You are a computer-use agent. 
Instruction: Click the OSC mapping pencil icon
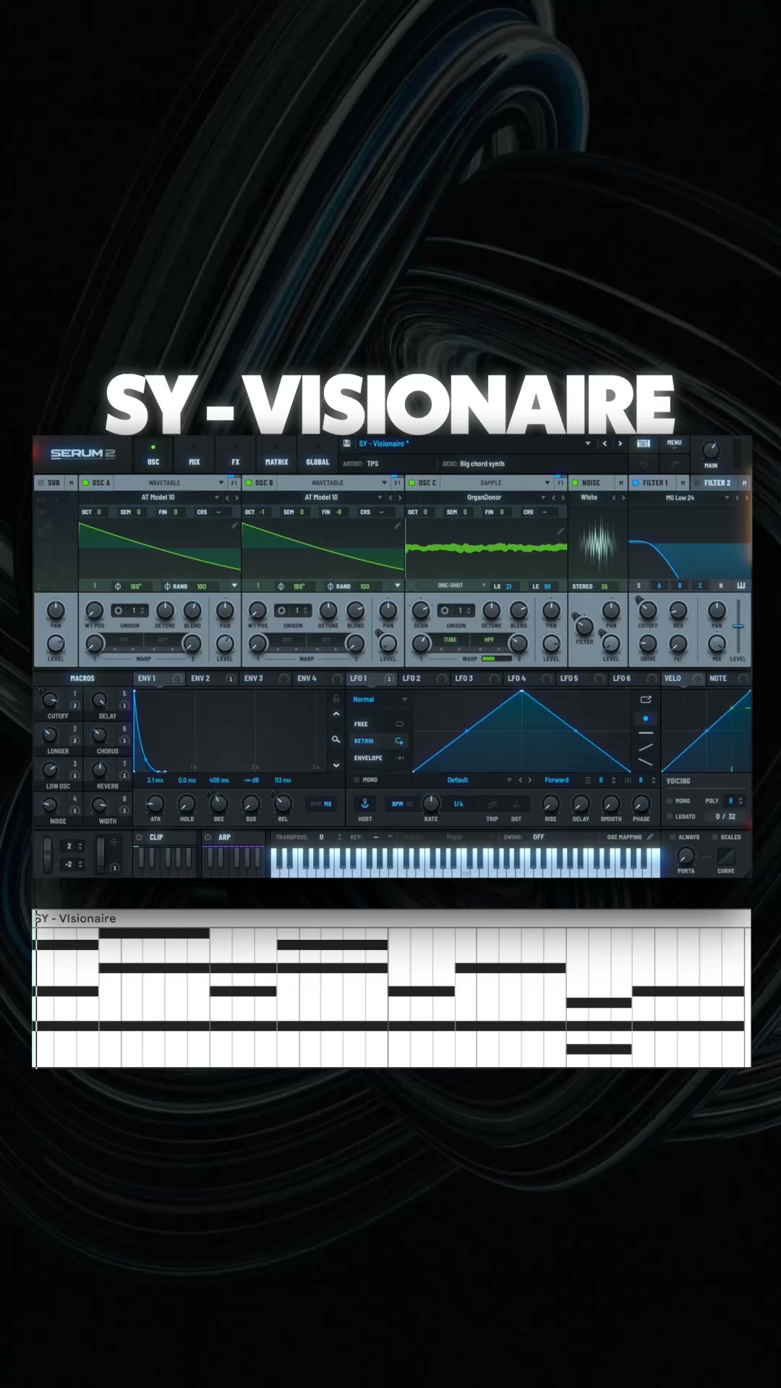(650, 837)
